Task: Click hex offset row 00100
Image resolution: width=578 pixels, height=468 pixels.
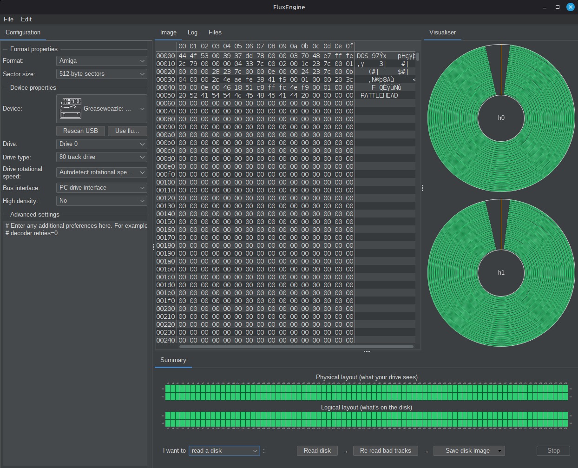Action: [165, 182]
